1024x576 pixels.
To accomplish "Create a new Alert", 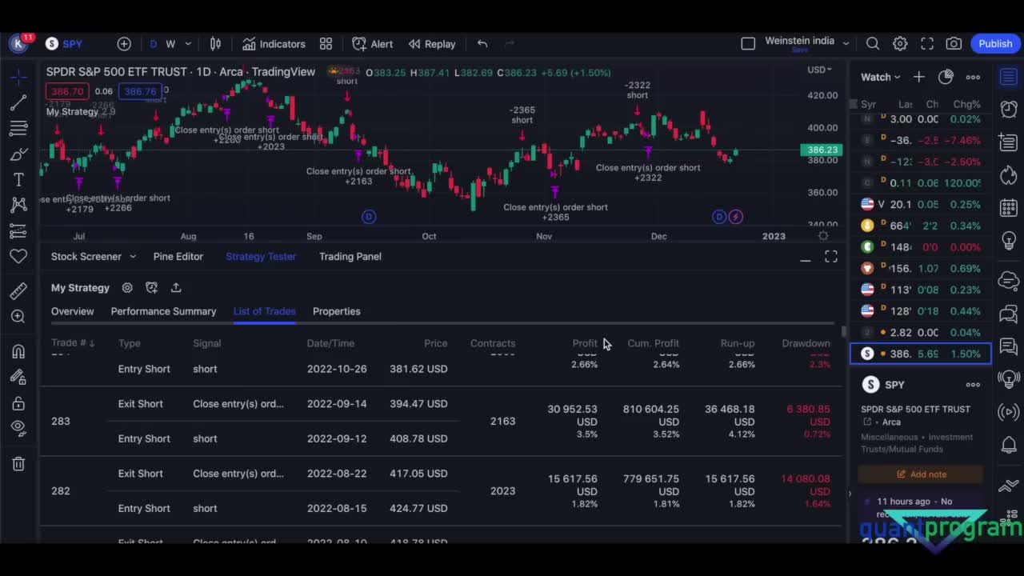I will 373,44.
